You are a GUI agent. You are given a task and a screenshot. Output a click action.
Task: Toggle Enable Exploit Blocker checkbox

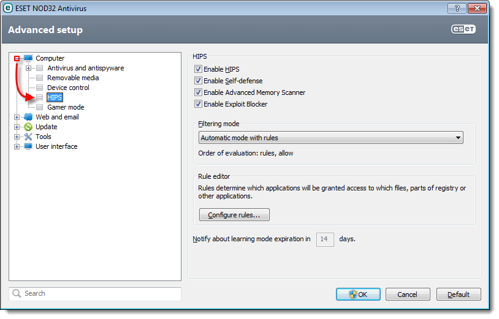198,104
